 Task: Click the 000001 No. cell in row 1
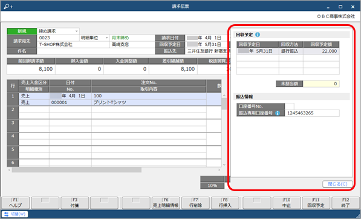[70, 102]
